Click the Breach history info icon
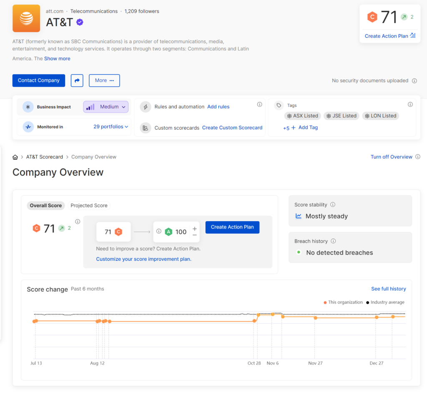The height and width of the screenshot is (395, 427). [x=333, y=241]
